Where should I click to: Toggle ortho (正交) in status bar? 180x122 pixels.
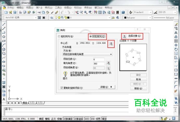(53, 119)
